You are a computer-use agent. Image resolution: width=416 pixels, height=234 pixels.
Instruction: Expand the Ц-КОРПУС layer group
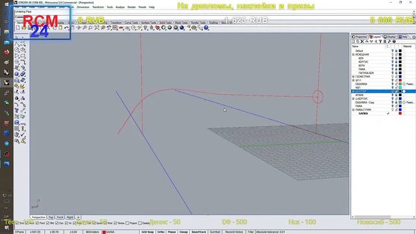click(x=354, y=99)
